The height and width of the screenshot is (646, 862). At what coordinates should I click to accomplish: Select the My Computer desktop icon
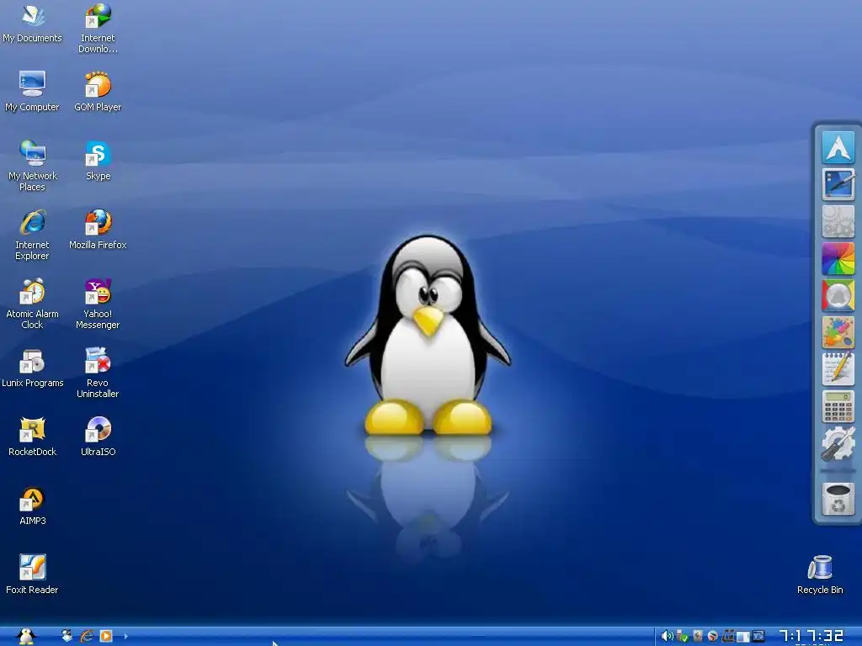click(x=33, y=91)
